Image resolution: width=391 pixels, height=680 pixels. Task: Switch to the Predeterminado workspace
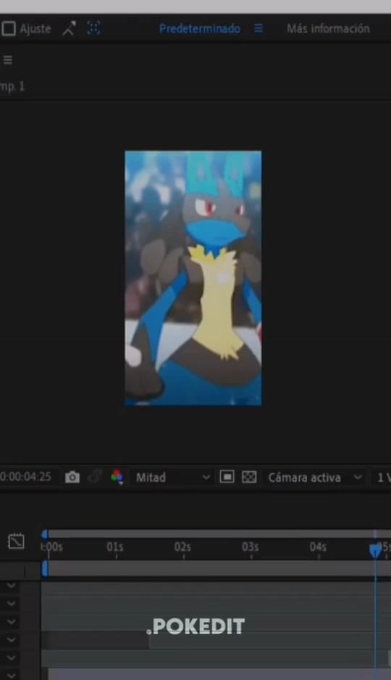click(x=200, y=28)
